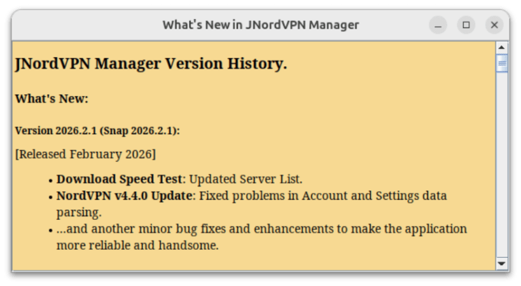Viewport: 521px width, 286px height.
Task: Click '...and another minor bug fixes' bullet
Action: [x=262, y=237]
